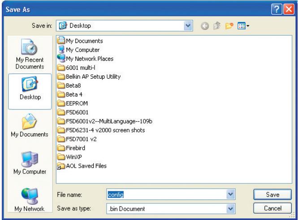This screenshot has width=298, height=220.
Task: Create a new folder icon
Action: coord(229,26)
